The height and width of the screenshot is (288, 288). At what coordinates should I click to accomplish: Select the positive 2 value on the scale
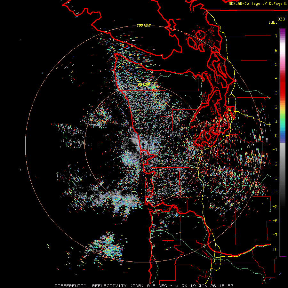276,107
